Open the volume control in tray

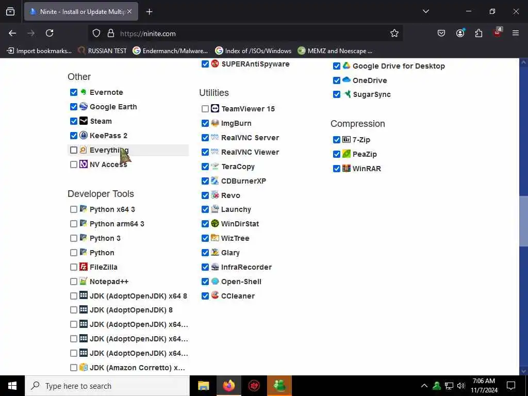[x=461, y=386]
